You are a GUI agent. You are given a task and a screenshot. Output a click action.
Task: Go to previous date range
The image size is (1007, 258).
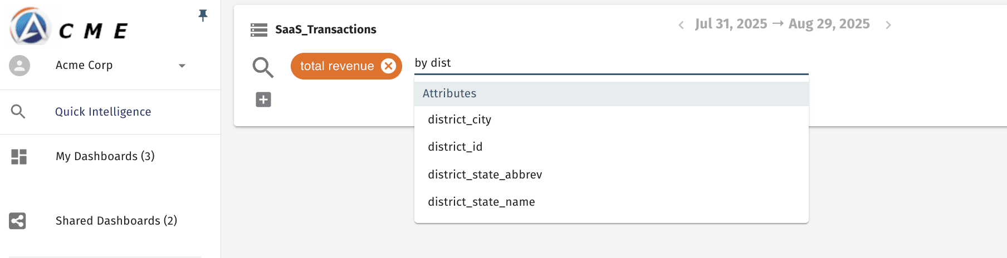[681, 25]
